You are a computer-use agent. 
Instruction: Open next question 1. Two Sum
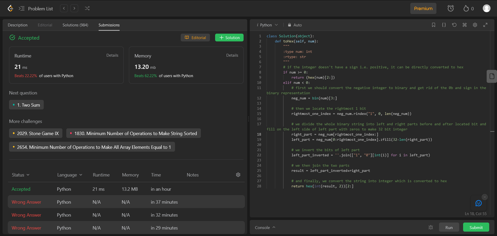[26, 105]
